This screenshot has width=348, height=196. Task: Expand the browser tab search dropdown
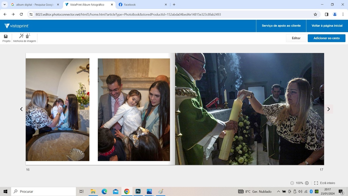(4, 5)
